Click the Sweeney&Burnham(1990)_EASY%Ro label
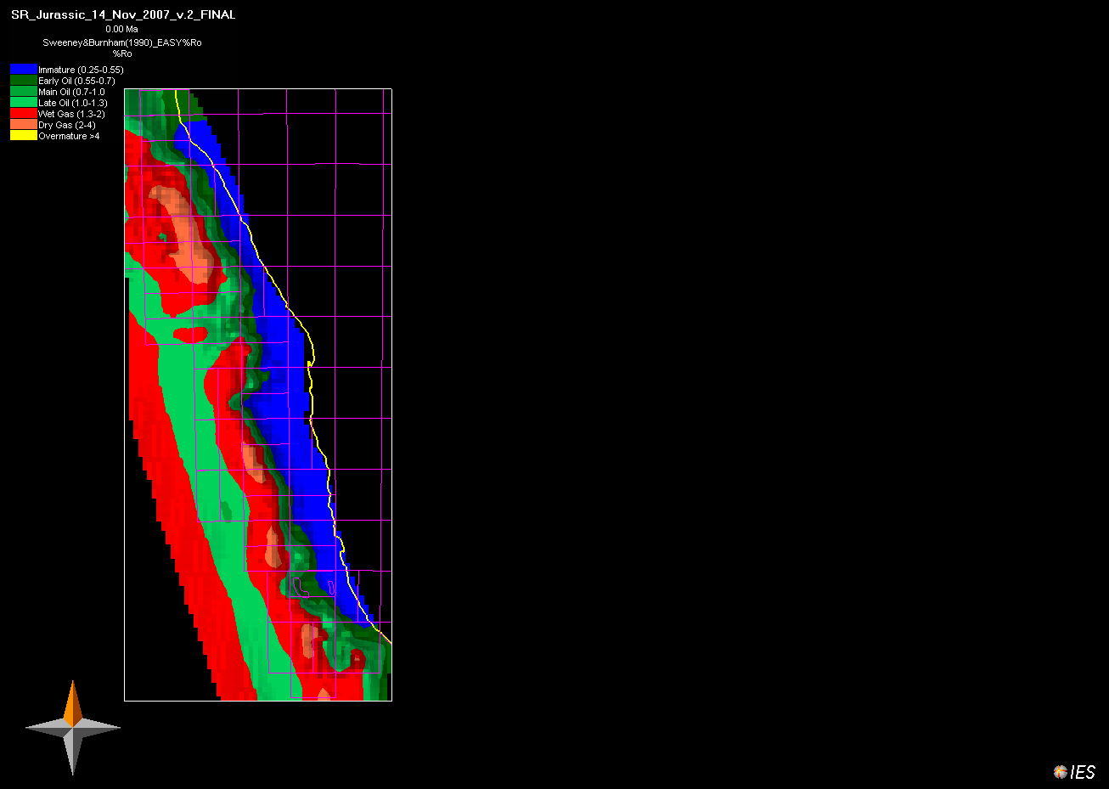1109x789 pixels. point(121,42)
